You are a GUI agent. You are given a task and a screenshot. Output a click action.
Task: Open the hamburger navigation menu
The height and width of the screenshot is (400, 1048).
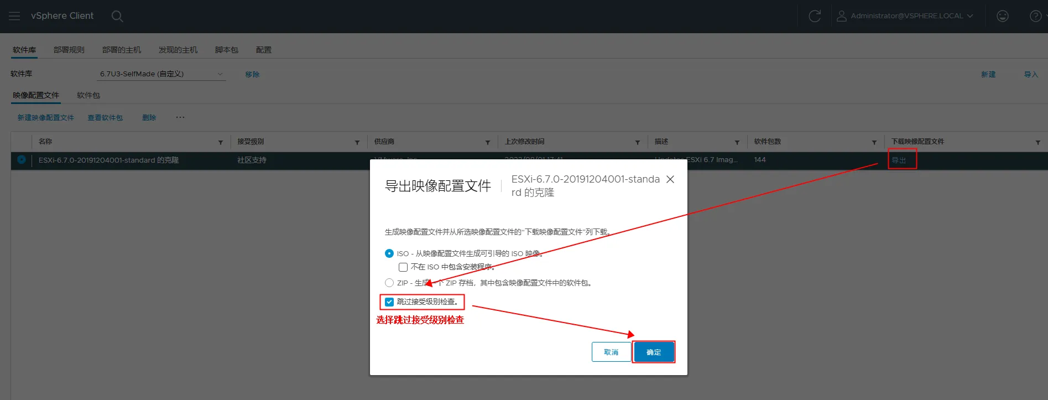point(14,16)
